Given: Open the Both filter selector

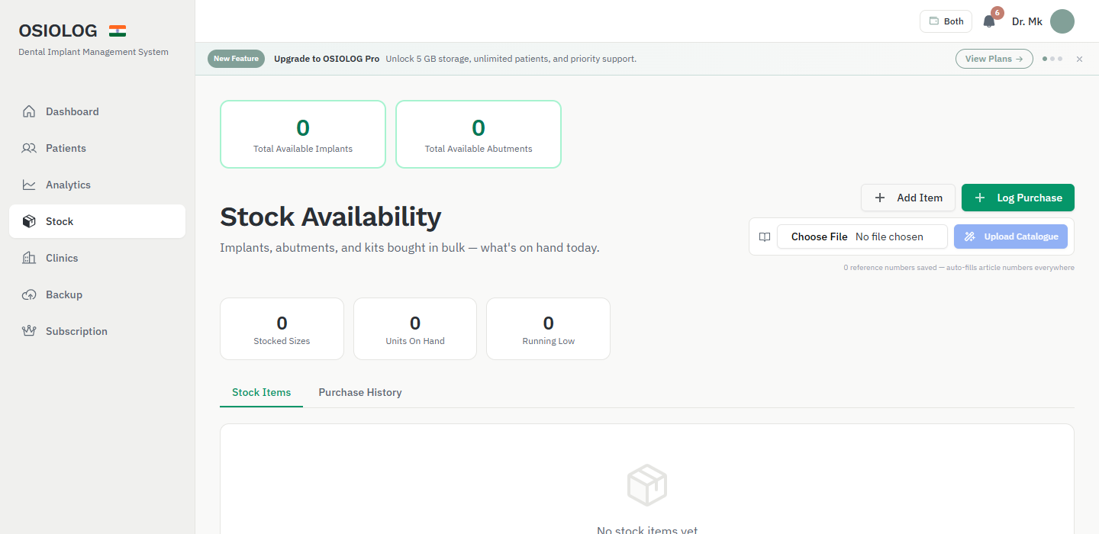Looking at the screenshot, I should (x=946, y=21).
